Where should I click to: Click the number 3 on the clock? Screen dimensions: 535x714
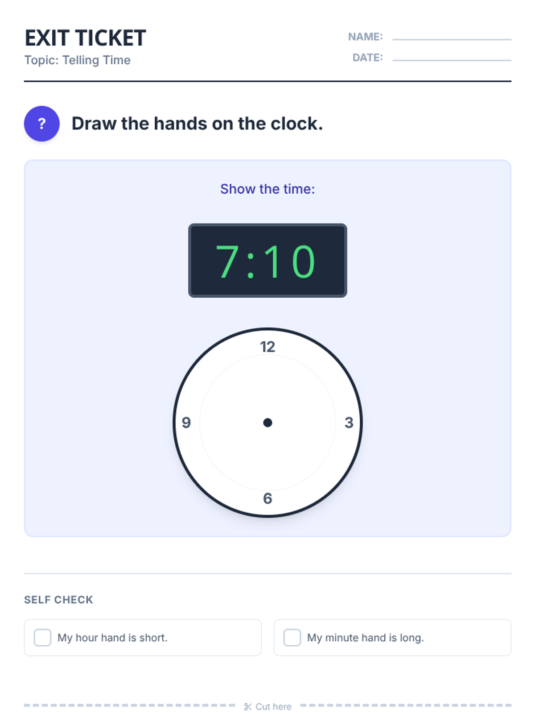click(x=349, y=423)
